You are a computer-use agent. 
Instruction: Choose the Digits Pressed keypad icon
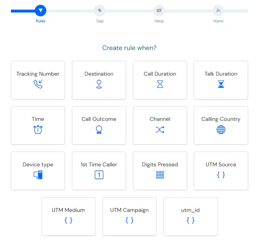[x=160, y=175]
